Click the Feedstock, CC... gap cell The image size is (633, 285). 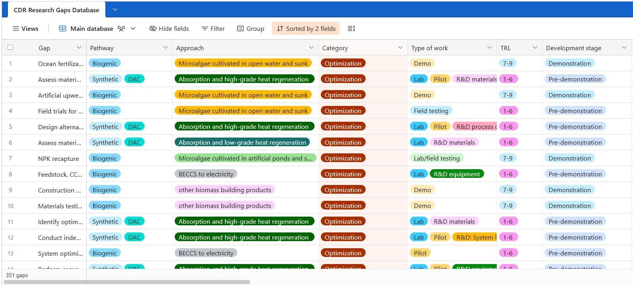tap(61, 174)
